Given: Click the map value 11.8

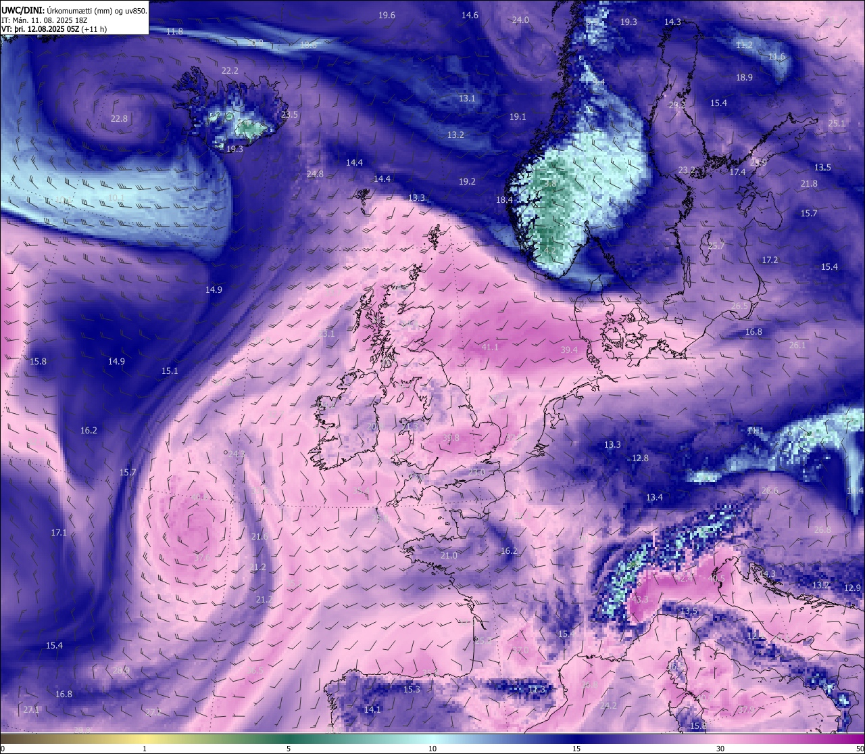Looking at the screenshot, I should pyautogui.click(x=174, y=31).
